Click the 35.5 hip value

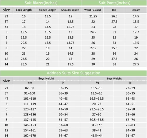click(x=114, y=48)
